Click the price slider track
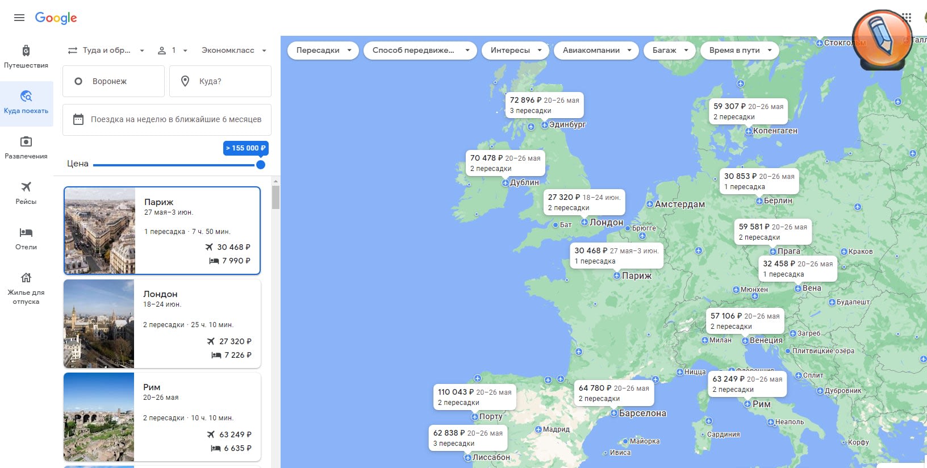Viewport: 927px width, 468px height. pyautogui.click(x=174, y=165)
